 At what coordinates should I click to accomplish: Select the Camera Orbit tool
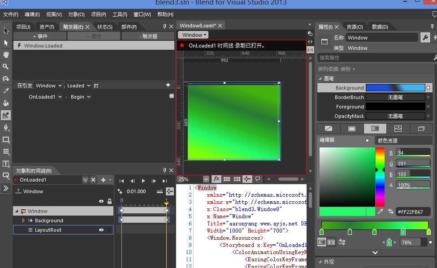coord(6,79)
